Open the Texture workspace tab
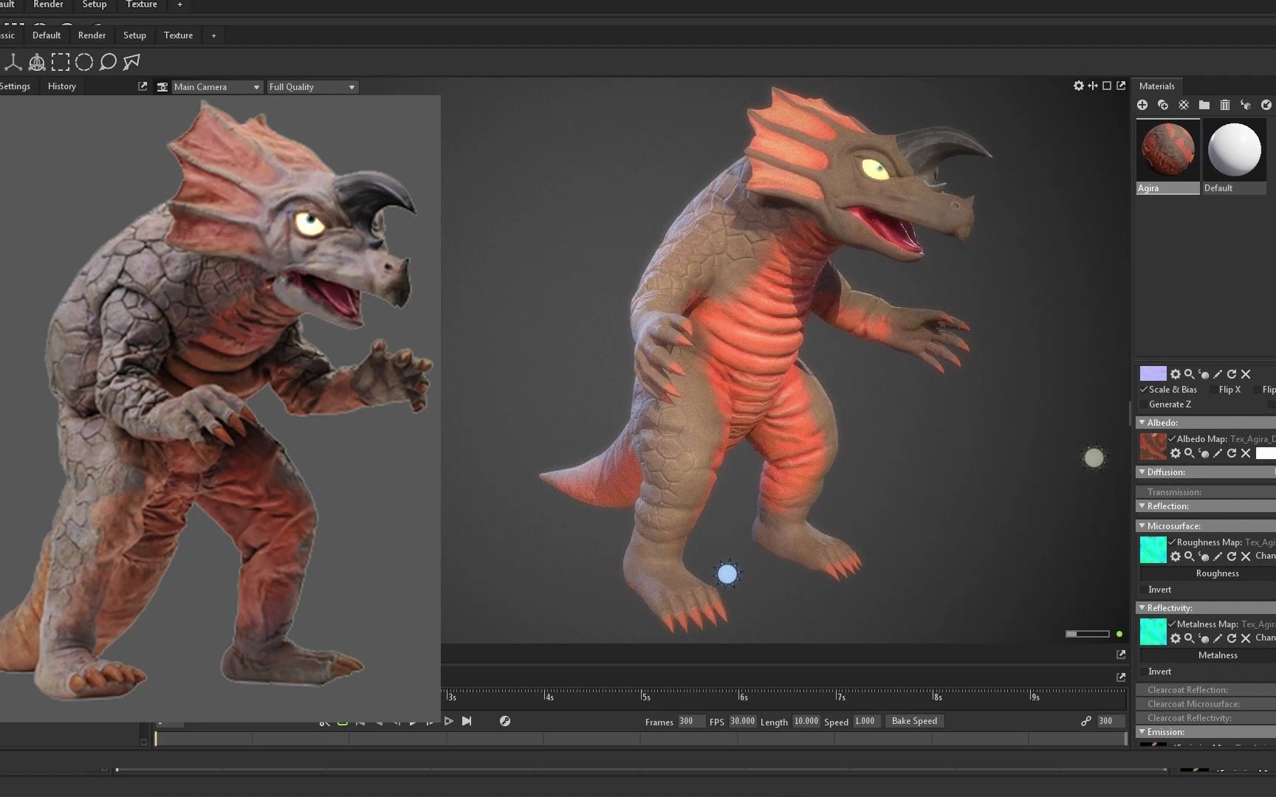1276x797 pixels. point(178,35)
